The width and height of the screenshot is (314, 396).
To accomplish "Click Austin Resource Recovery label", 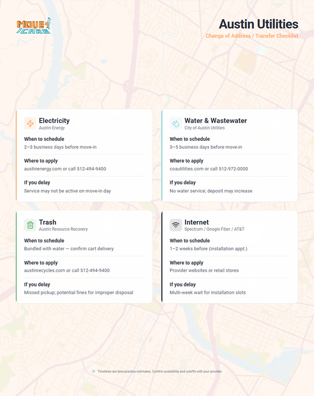I will [63, 229].
